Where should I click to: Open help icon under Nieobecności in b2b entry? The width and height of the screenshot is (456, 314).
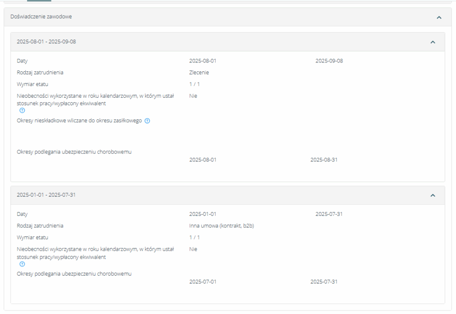click(x=22, y=264)
